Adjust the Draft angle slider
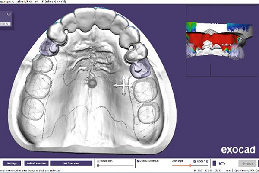The width and height of the screenshot is (259, 173). click(x=190, y=166)
